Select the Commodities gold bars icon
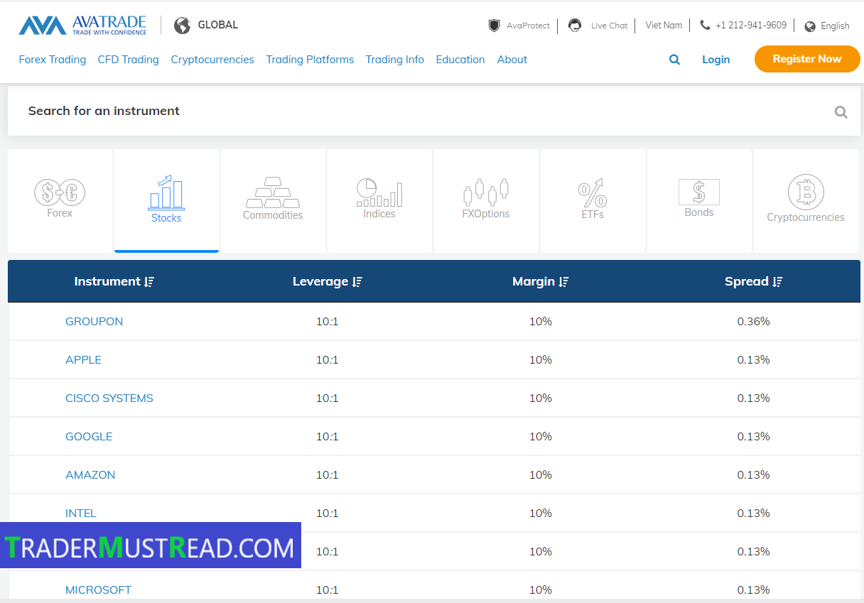This screenshot has width=864, height=603. point(273,192)
